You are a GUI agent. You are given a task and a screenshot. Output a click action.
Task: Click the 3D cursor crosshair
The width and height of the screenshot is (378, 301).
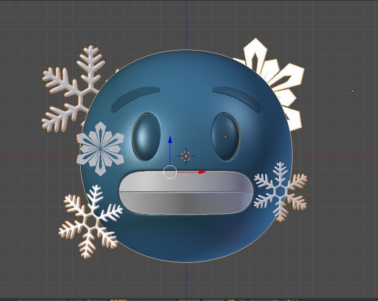pos(186,157)
